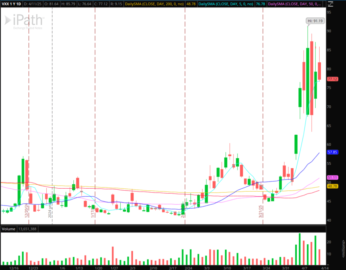Click the 1/13 date on time axis
Viewport: 346px width, 270px height.
(79, 268)
